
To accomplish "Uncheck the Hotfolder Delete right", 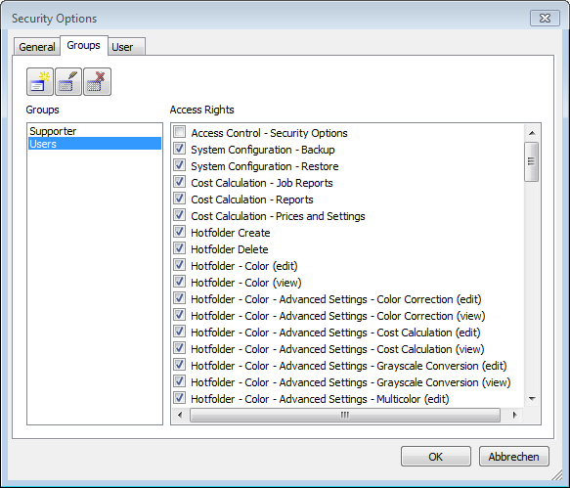I will point(179,248).
